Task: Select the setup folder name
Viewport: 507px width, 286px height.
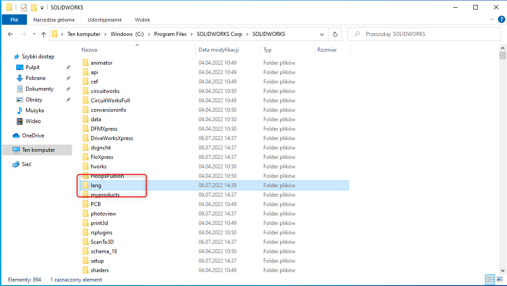Action: pos(97,261)
